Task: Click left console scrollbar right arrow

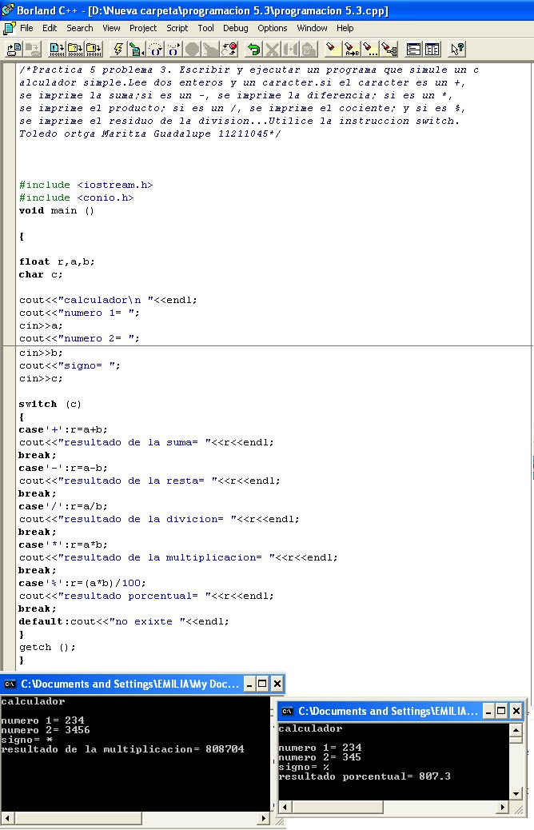Action: 264,818
